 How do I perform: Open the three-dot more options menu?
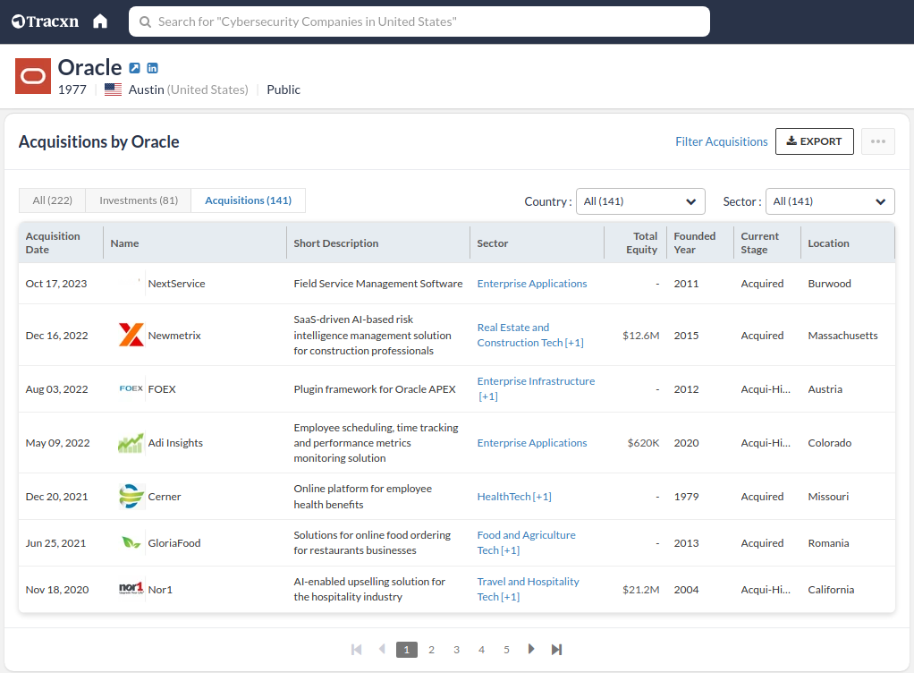878,141
